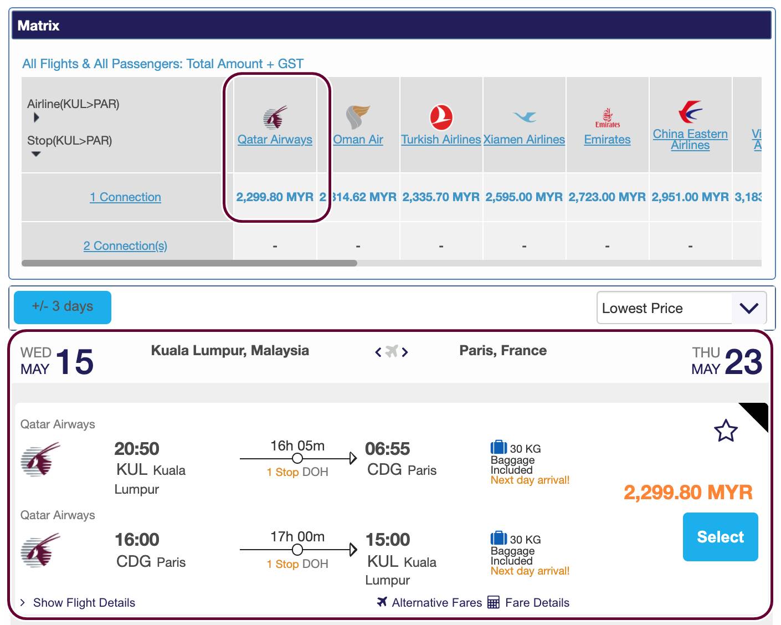
Task: Click the Turkish Airlines logo in matrix
Action: [x=441, y=117]
